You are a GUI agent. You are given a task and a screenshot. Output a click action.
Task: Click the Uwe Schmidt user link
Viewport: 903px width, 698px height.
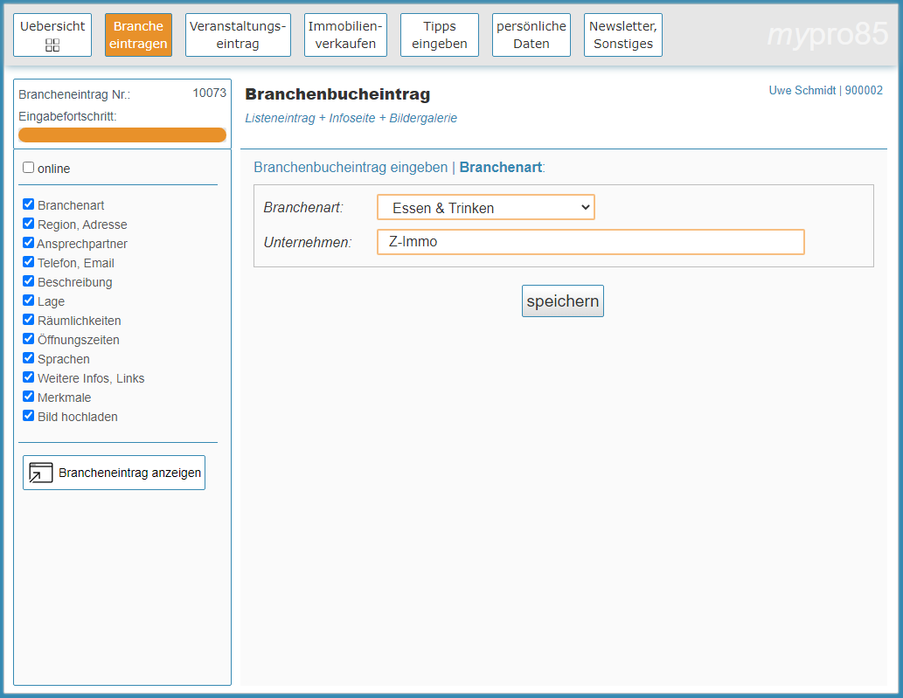[x=802, y=90]
